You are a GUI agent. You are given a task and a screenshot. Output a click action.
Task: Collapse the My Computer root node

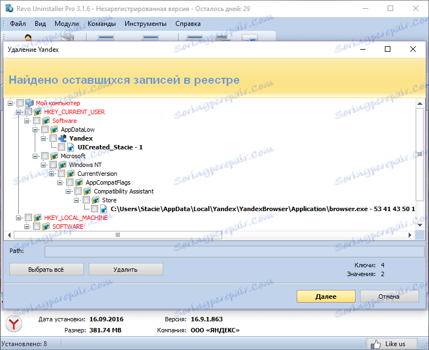(x=10, y=103)
